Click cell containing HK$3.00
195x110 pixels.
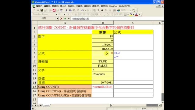pos(103,49)
